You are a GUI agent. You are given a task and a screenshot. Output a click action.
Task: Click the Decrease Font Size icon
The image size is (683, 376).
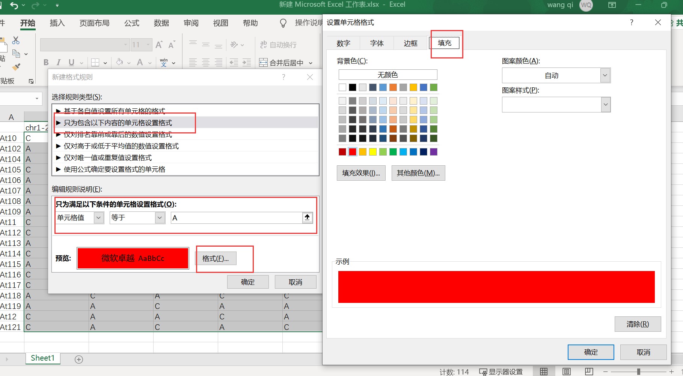172,45
